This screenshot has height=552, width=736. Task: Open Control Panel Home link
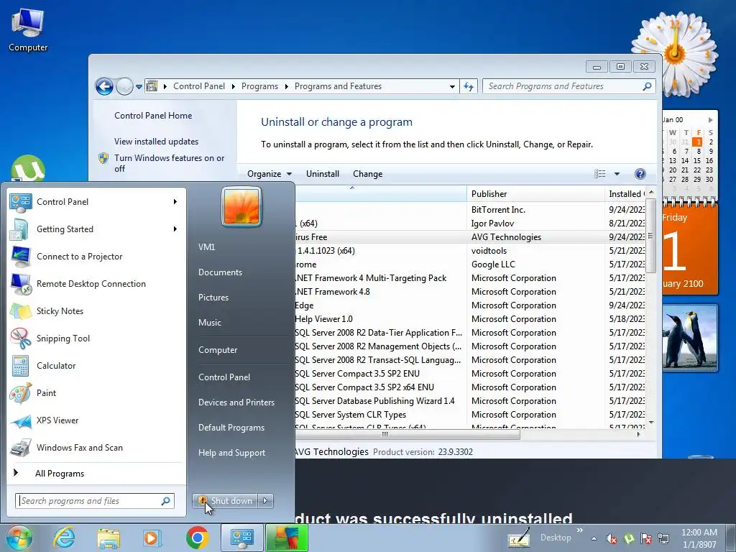153,116
